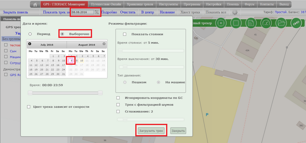Viewport: 306px width, 143px height.
Task: Click the square area icon on map
Action: 236,23
